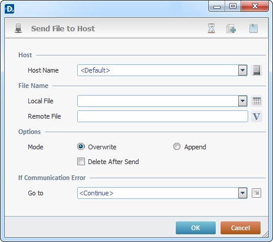Enable the Delete After Send checkbox
Viewport: 273px width, 242px height.
click(81, 162)
